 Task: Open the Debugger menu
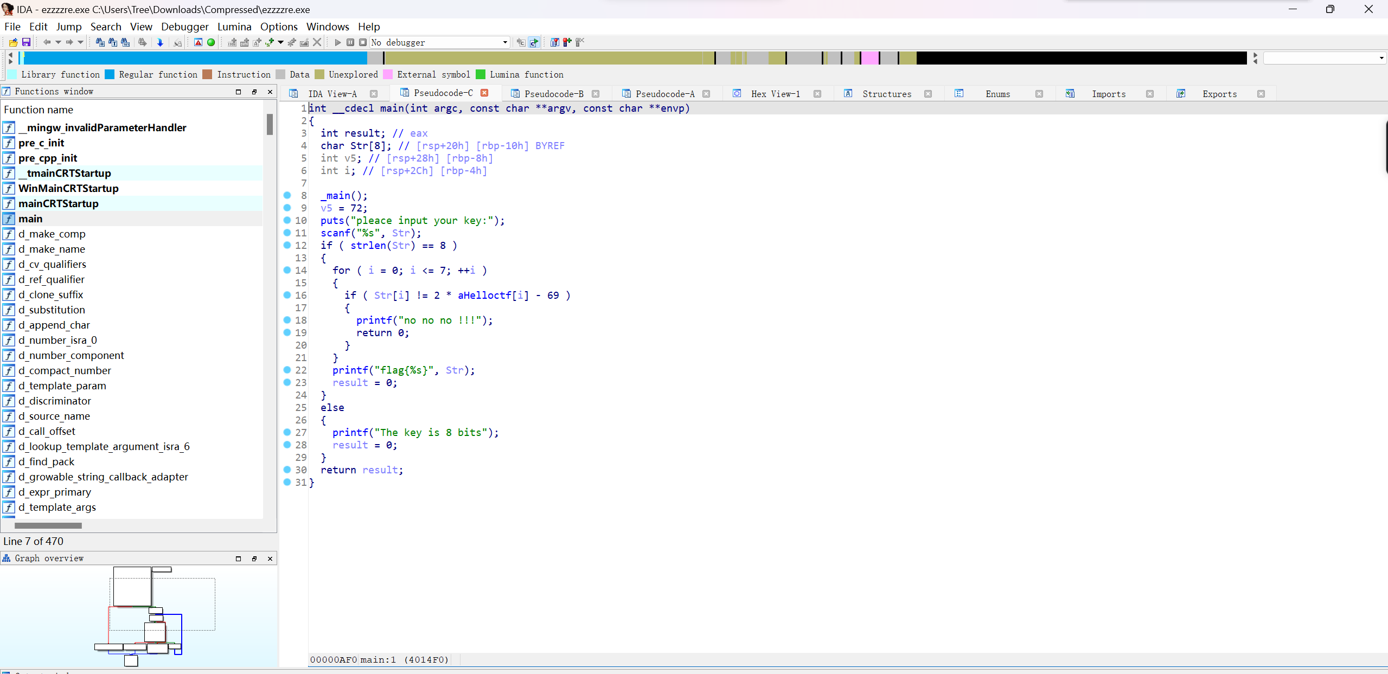click(184, 27)
